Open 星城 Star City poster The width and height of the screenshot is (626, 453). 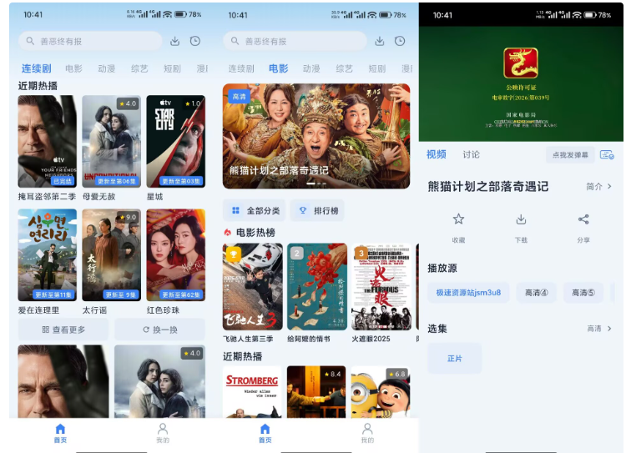(x=175, y=141)
